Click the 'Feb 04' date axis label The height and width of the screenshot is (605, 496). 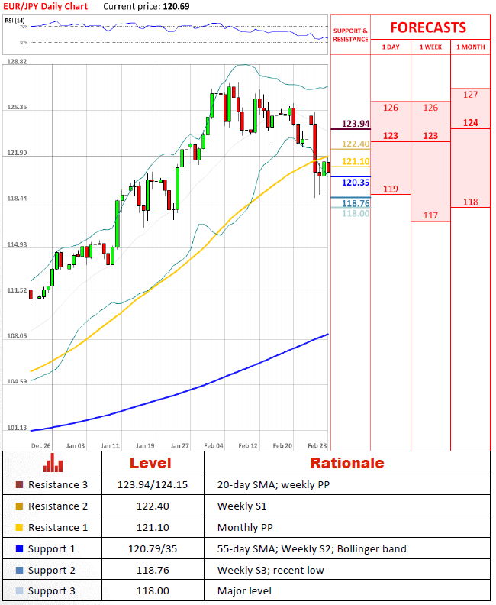tap(214, 445)
